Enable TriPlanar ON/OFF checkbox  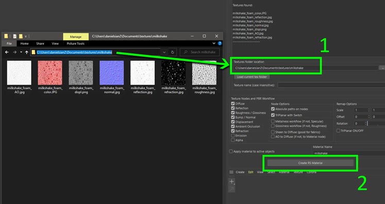[338, 131]
